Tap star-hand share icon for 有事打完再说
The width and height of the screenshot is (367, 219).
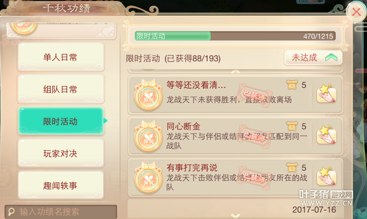(326, 176)
